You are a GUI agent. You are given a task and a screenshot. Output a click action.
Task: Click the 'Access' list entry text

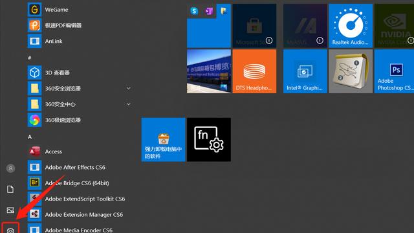point(53,151)
